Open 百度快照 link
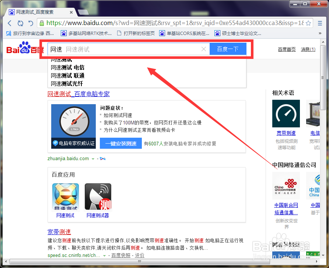This screenshot has height=268, width=329. tap(121, 255)
